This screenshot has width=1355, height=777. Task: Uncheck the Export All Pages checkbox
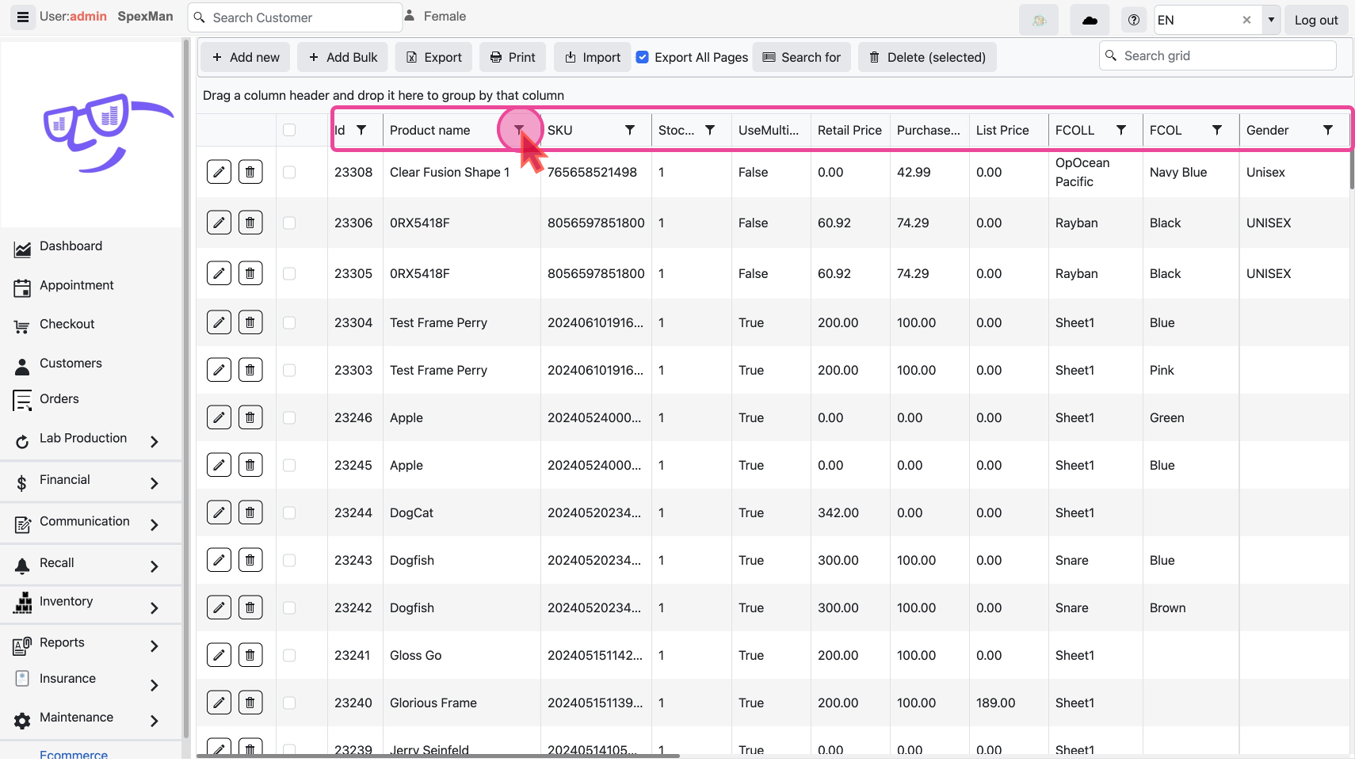pyautogui.click(x=643, y=57)
